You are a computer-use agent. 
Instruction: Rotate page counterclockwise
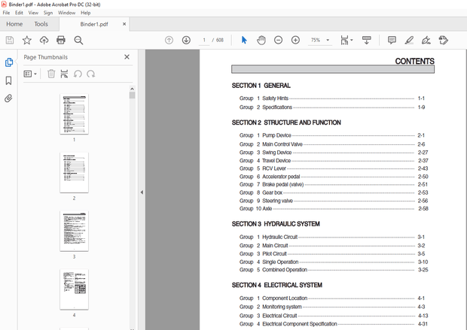[x=78, y=74]
